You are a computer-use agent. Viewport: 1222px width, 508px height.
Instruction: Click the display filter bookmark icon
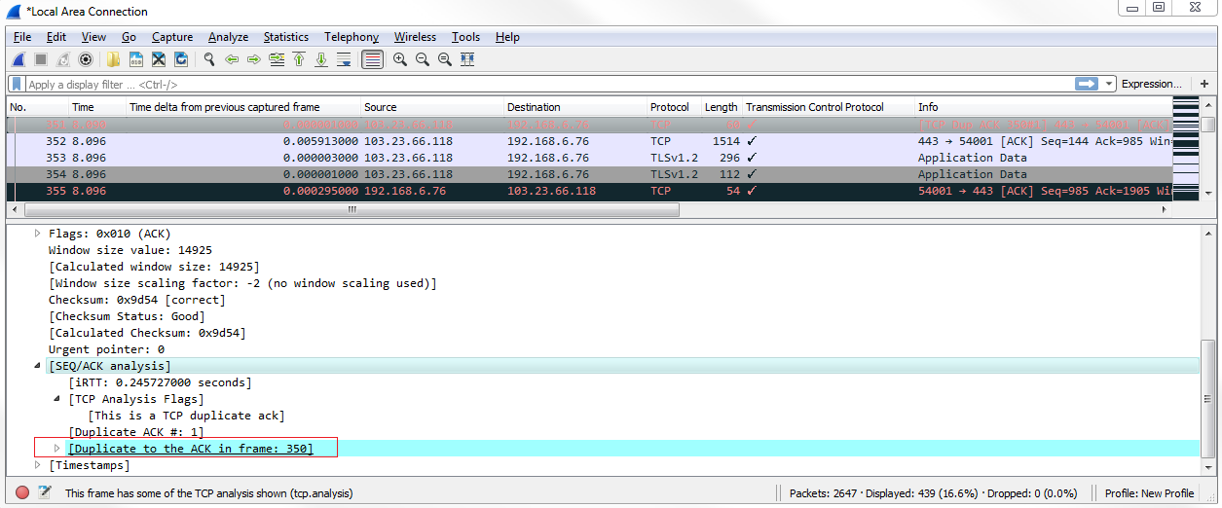click(19, 84)
